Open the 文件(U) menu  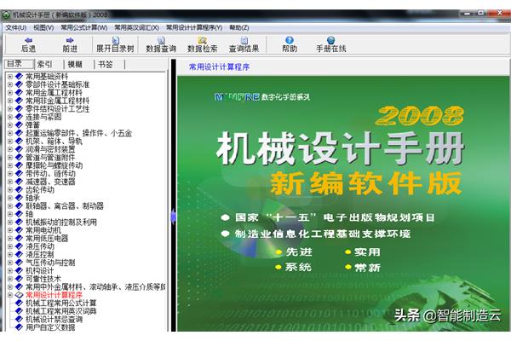click(16, 28)
